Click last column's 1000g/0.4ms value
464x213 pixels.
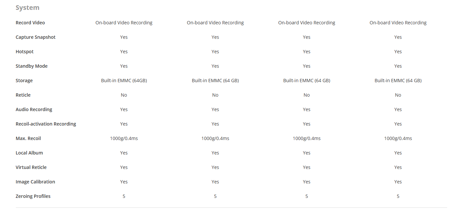coord(398,138)
